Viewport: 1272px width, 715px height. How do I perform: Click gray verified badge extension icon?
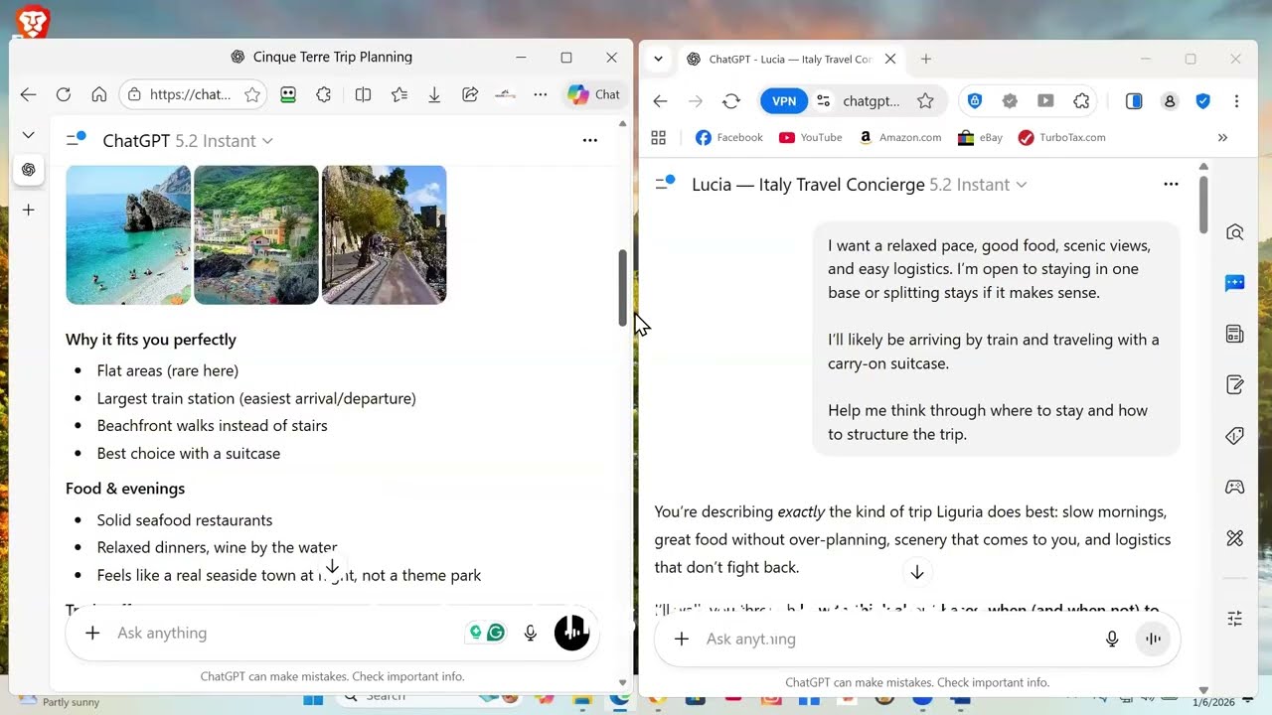coord(1010,101)
